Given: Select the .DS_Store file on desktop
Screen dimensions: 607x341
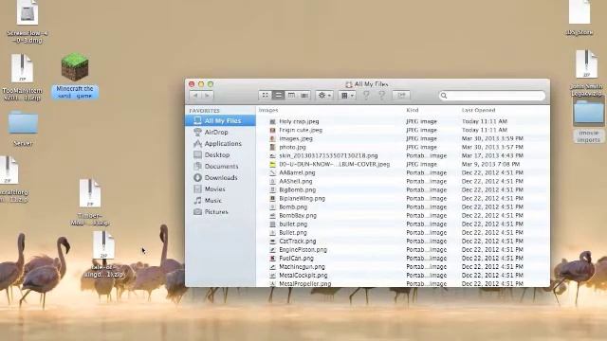Looking at the screenshot, I should coord(579,12).
